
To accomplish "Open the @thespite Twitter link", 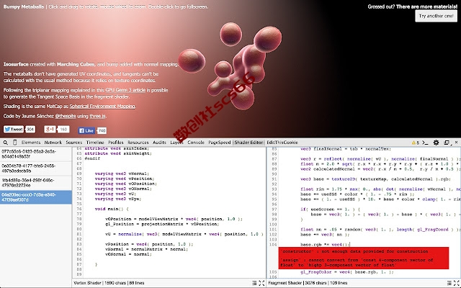I will pyautogui.click(x=66, y=116).
